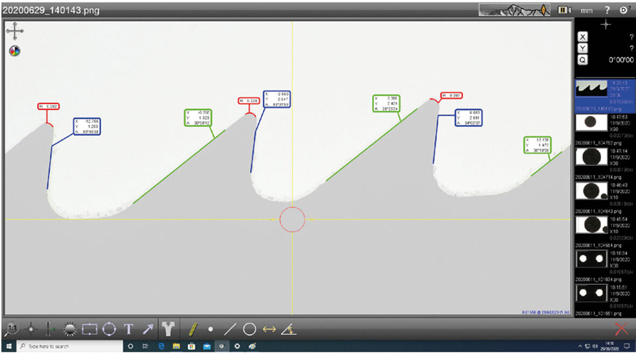Open Cortana circle on taskbar
Viewport: 636px width, 353px height.
point(130,346)
